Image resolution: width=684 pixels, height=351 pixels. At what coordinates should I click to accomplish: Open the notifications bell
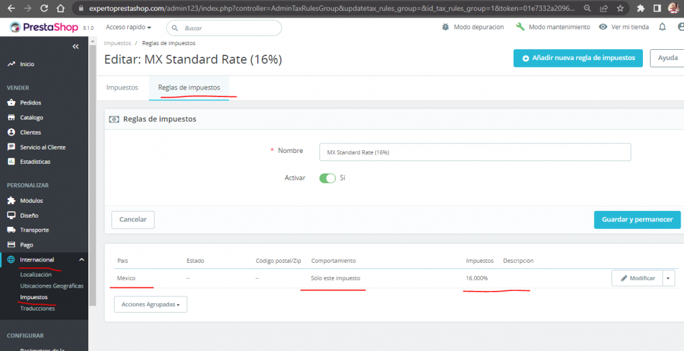(662, 27)
